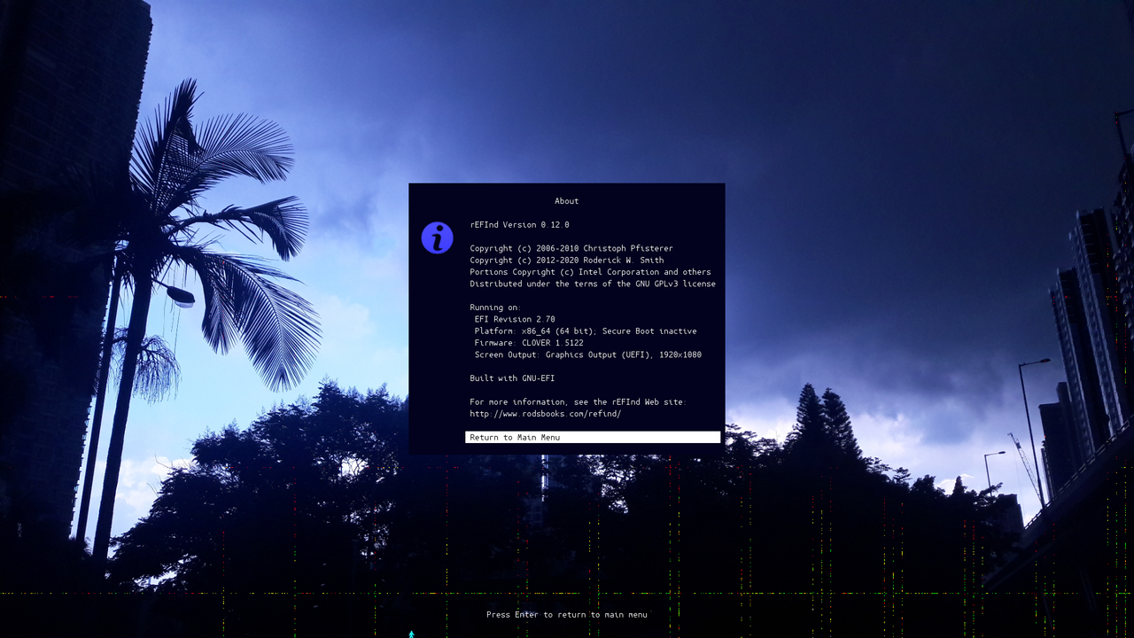Click the Copyright 2006-2010 Christoph Pfisterer line
This screenshot has width=1134, height=638.
571,249
